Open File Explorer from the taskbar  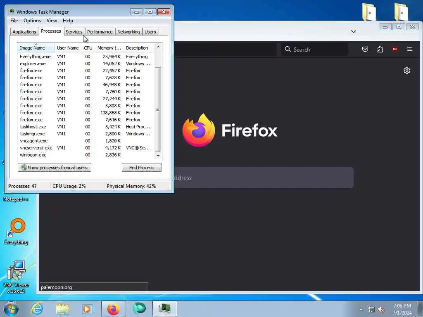(63, 309)
